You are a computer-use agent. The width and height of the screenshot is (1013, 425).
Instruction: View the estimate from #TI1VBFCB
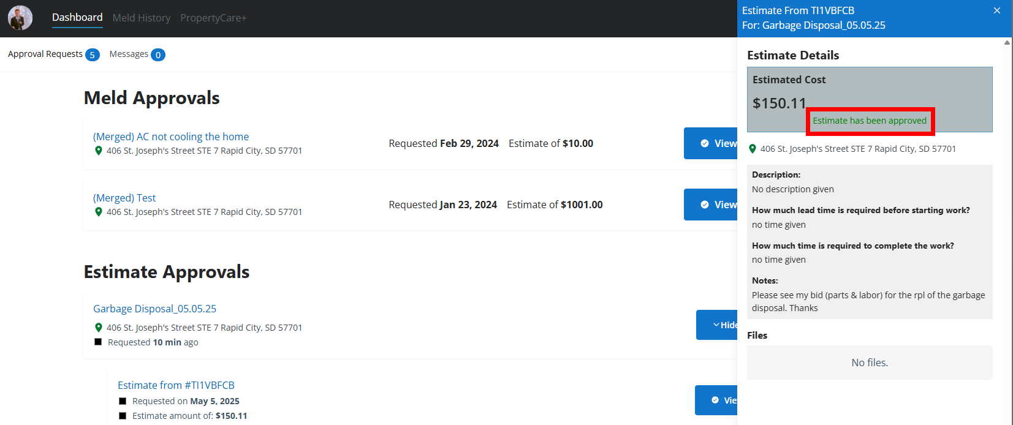point(716,400)
